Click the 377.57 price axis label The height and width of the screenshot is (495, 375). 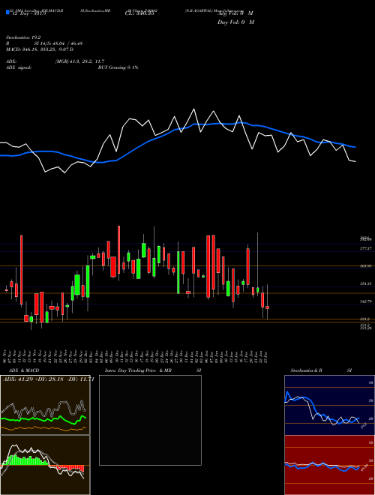point(365,248)
